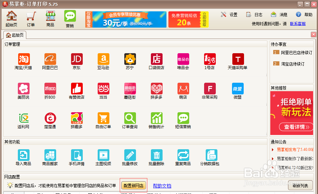Image resolution: width=318 pixels, height=194 pixels.
Task: Open the 口袋微店 icon
Action: coord(156,59)
